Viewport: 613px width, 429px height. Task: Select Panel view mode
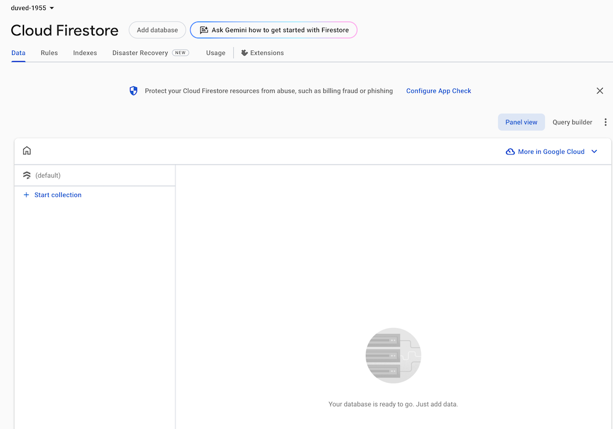pyautogui.click(x=521, y=122)
